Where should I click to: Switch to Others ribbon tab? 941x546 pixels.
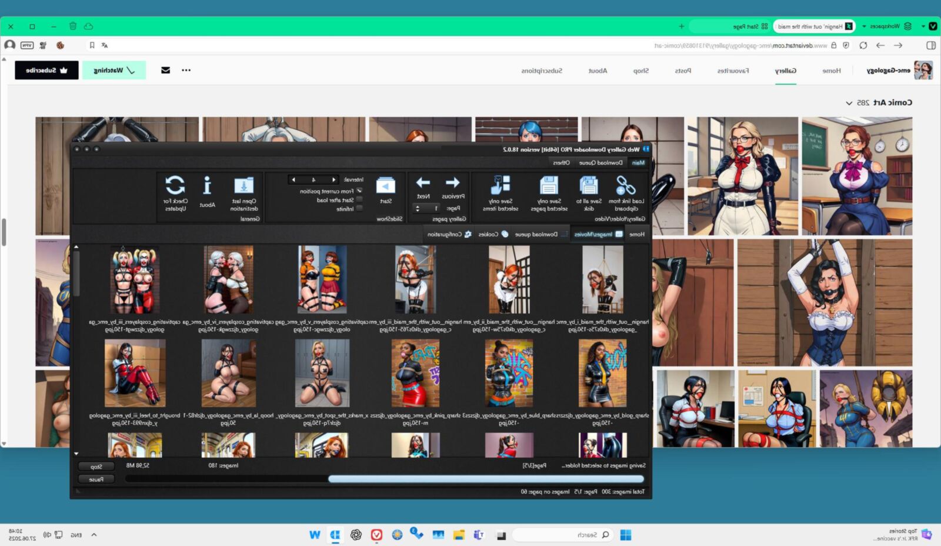(561, 163)
